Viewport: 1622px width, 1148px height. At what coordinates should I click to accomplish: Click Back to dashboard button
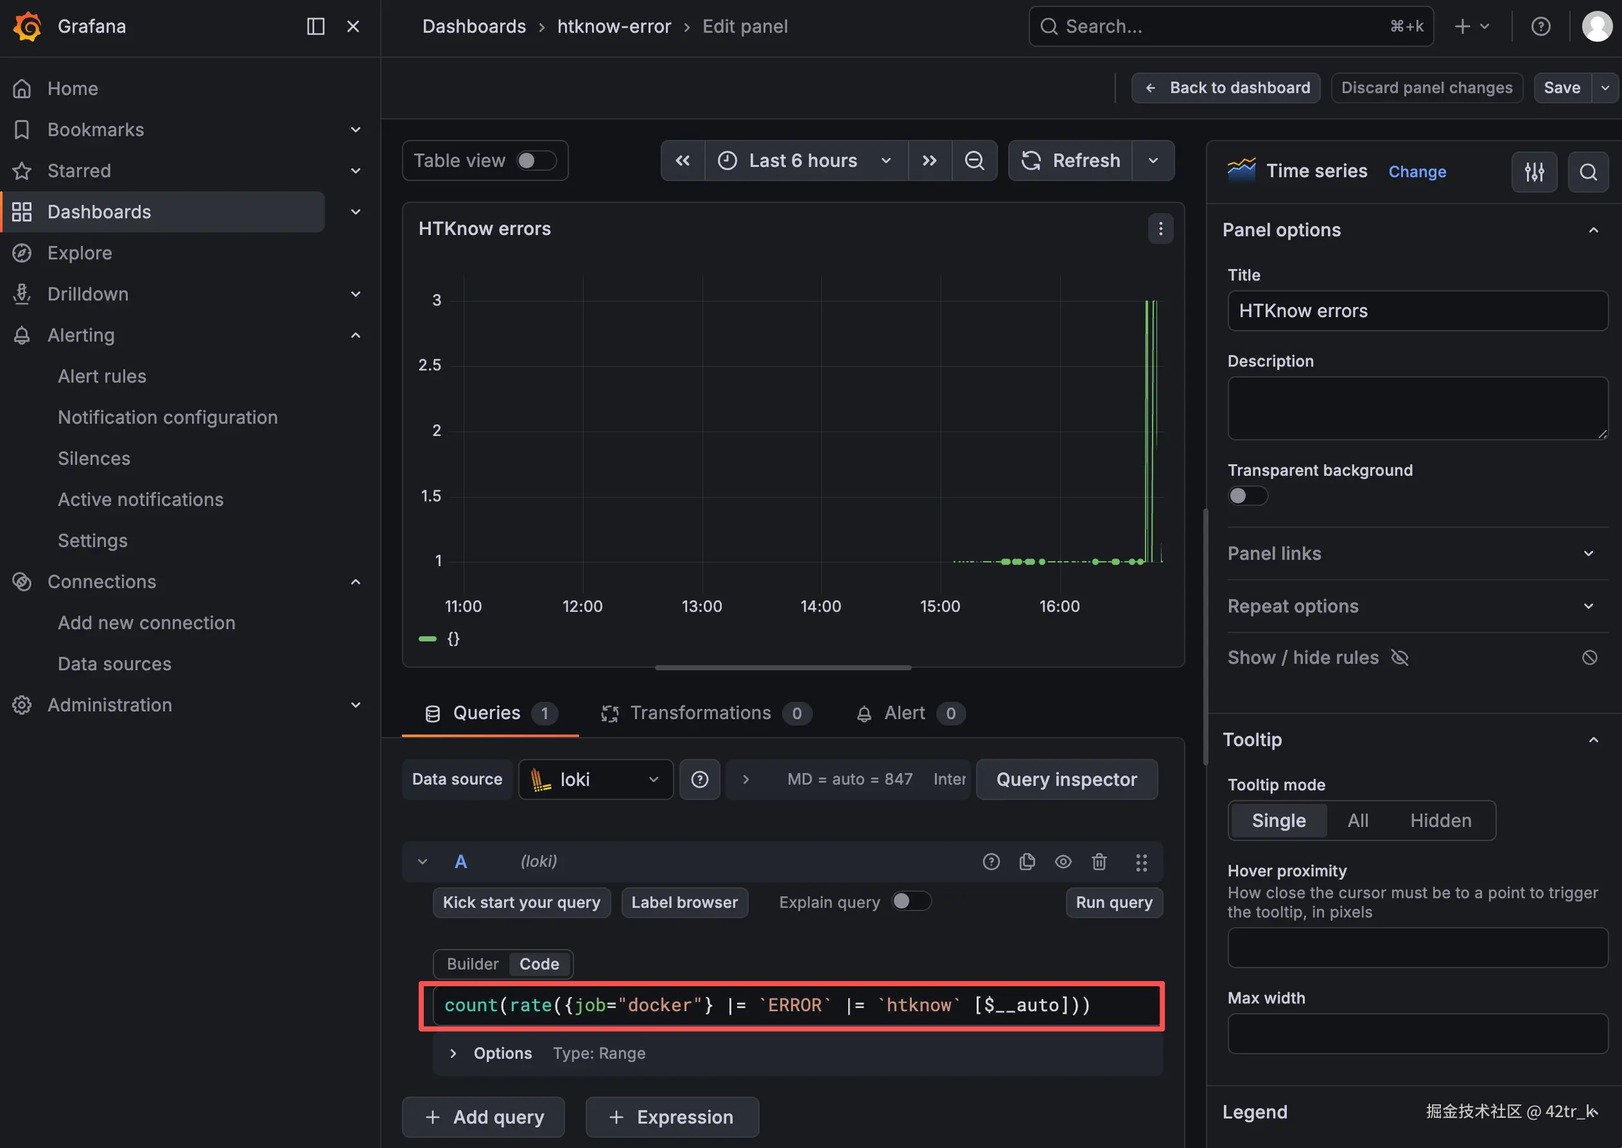(x=1226, y=88)
